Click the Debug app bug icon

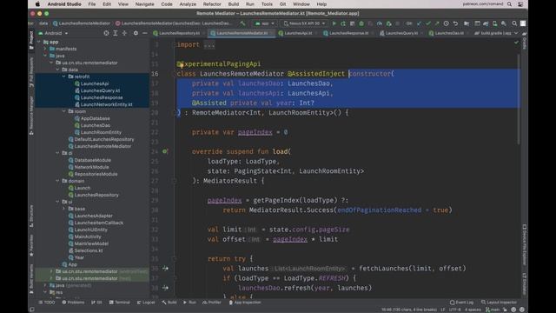[361, 23]
